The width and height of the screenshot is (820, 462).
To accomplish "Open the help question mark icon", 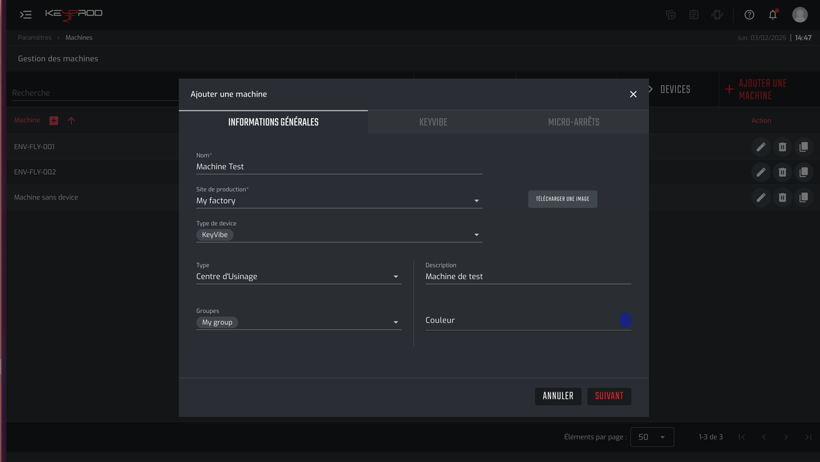I will [x=749, y=15].
